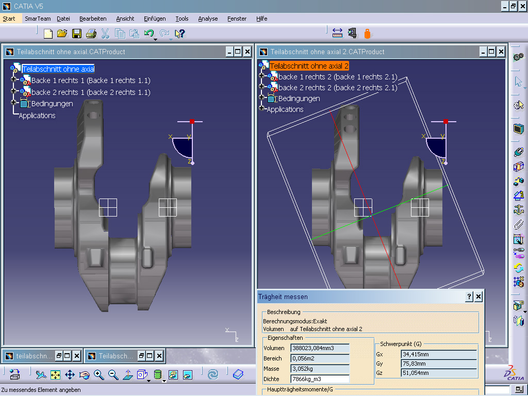Click the green Shading cylinder icon

coord(157,374)
